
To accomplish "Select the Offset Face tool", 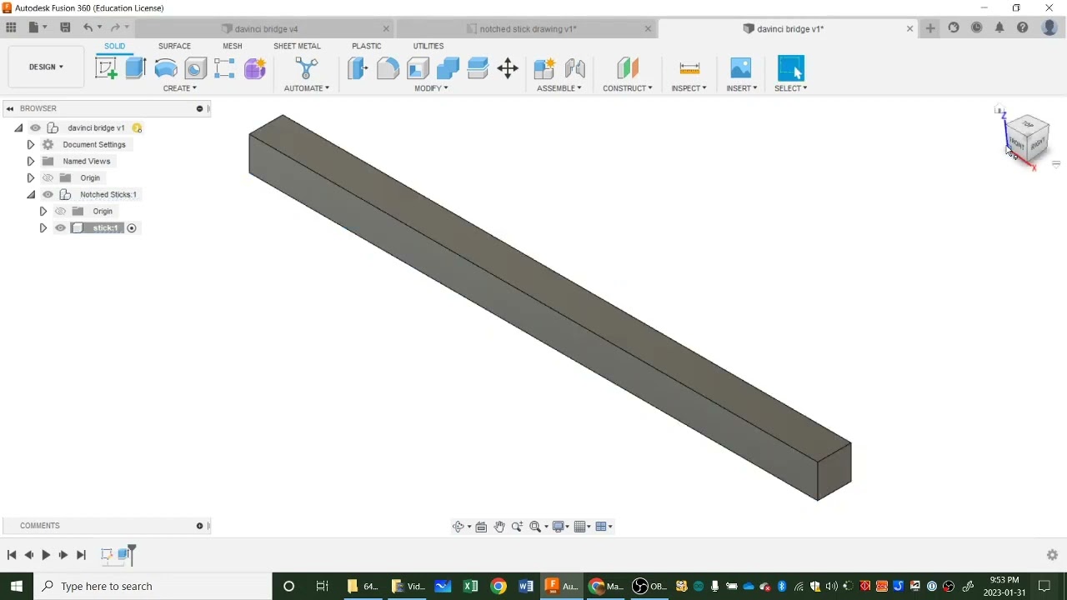I will tap(478, 68).
